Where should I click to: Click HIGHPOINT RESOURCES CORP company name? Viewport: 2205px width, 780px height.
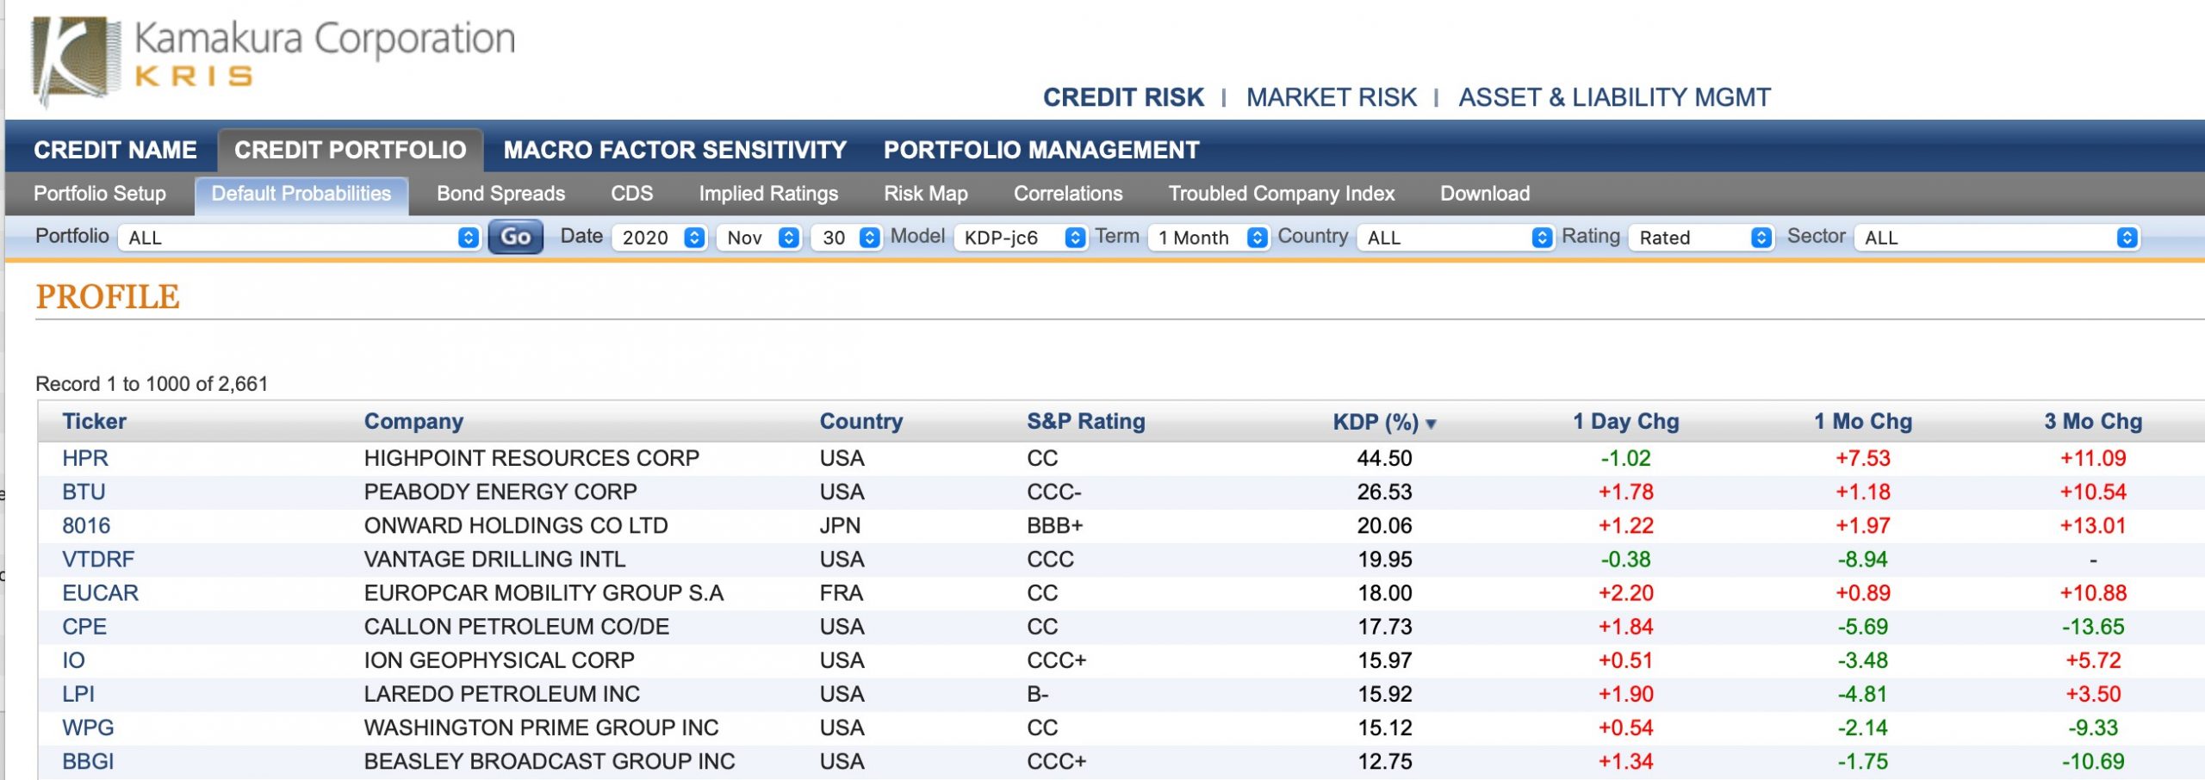pyautogui.click(x=531, y=458)
